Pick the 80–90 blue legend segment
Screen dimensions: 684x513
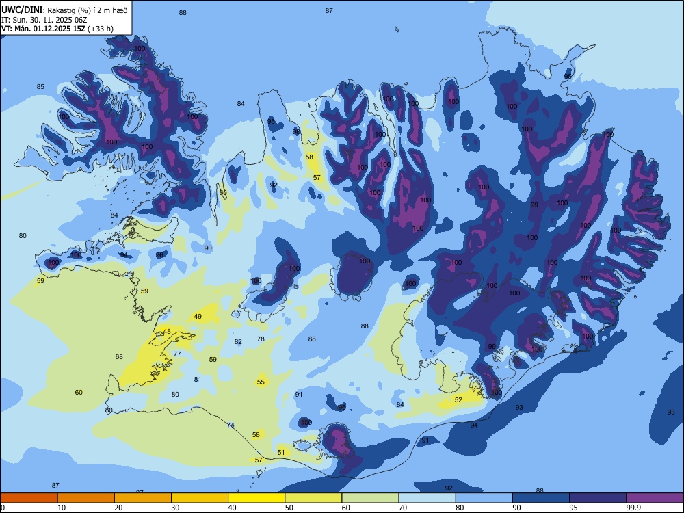click(484, 498)
